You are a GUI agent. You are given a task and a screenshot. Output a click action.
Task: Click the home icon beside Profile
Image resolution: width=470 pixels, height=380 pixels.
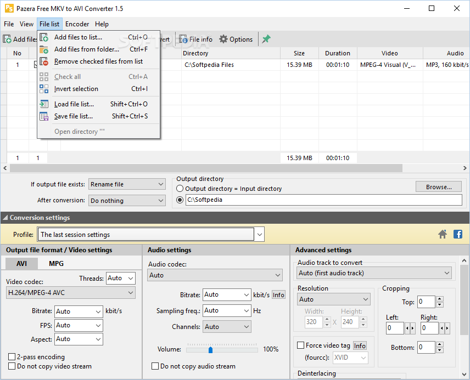[443, 234]
